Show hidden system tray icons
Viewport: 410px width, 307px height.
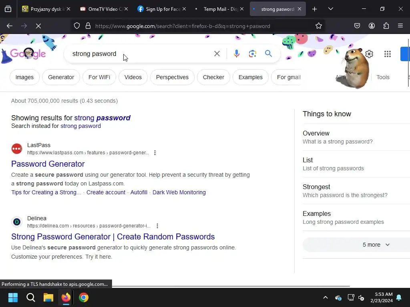tap(326, 297)
